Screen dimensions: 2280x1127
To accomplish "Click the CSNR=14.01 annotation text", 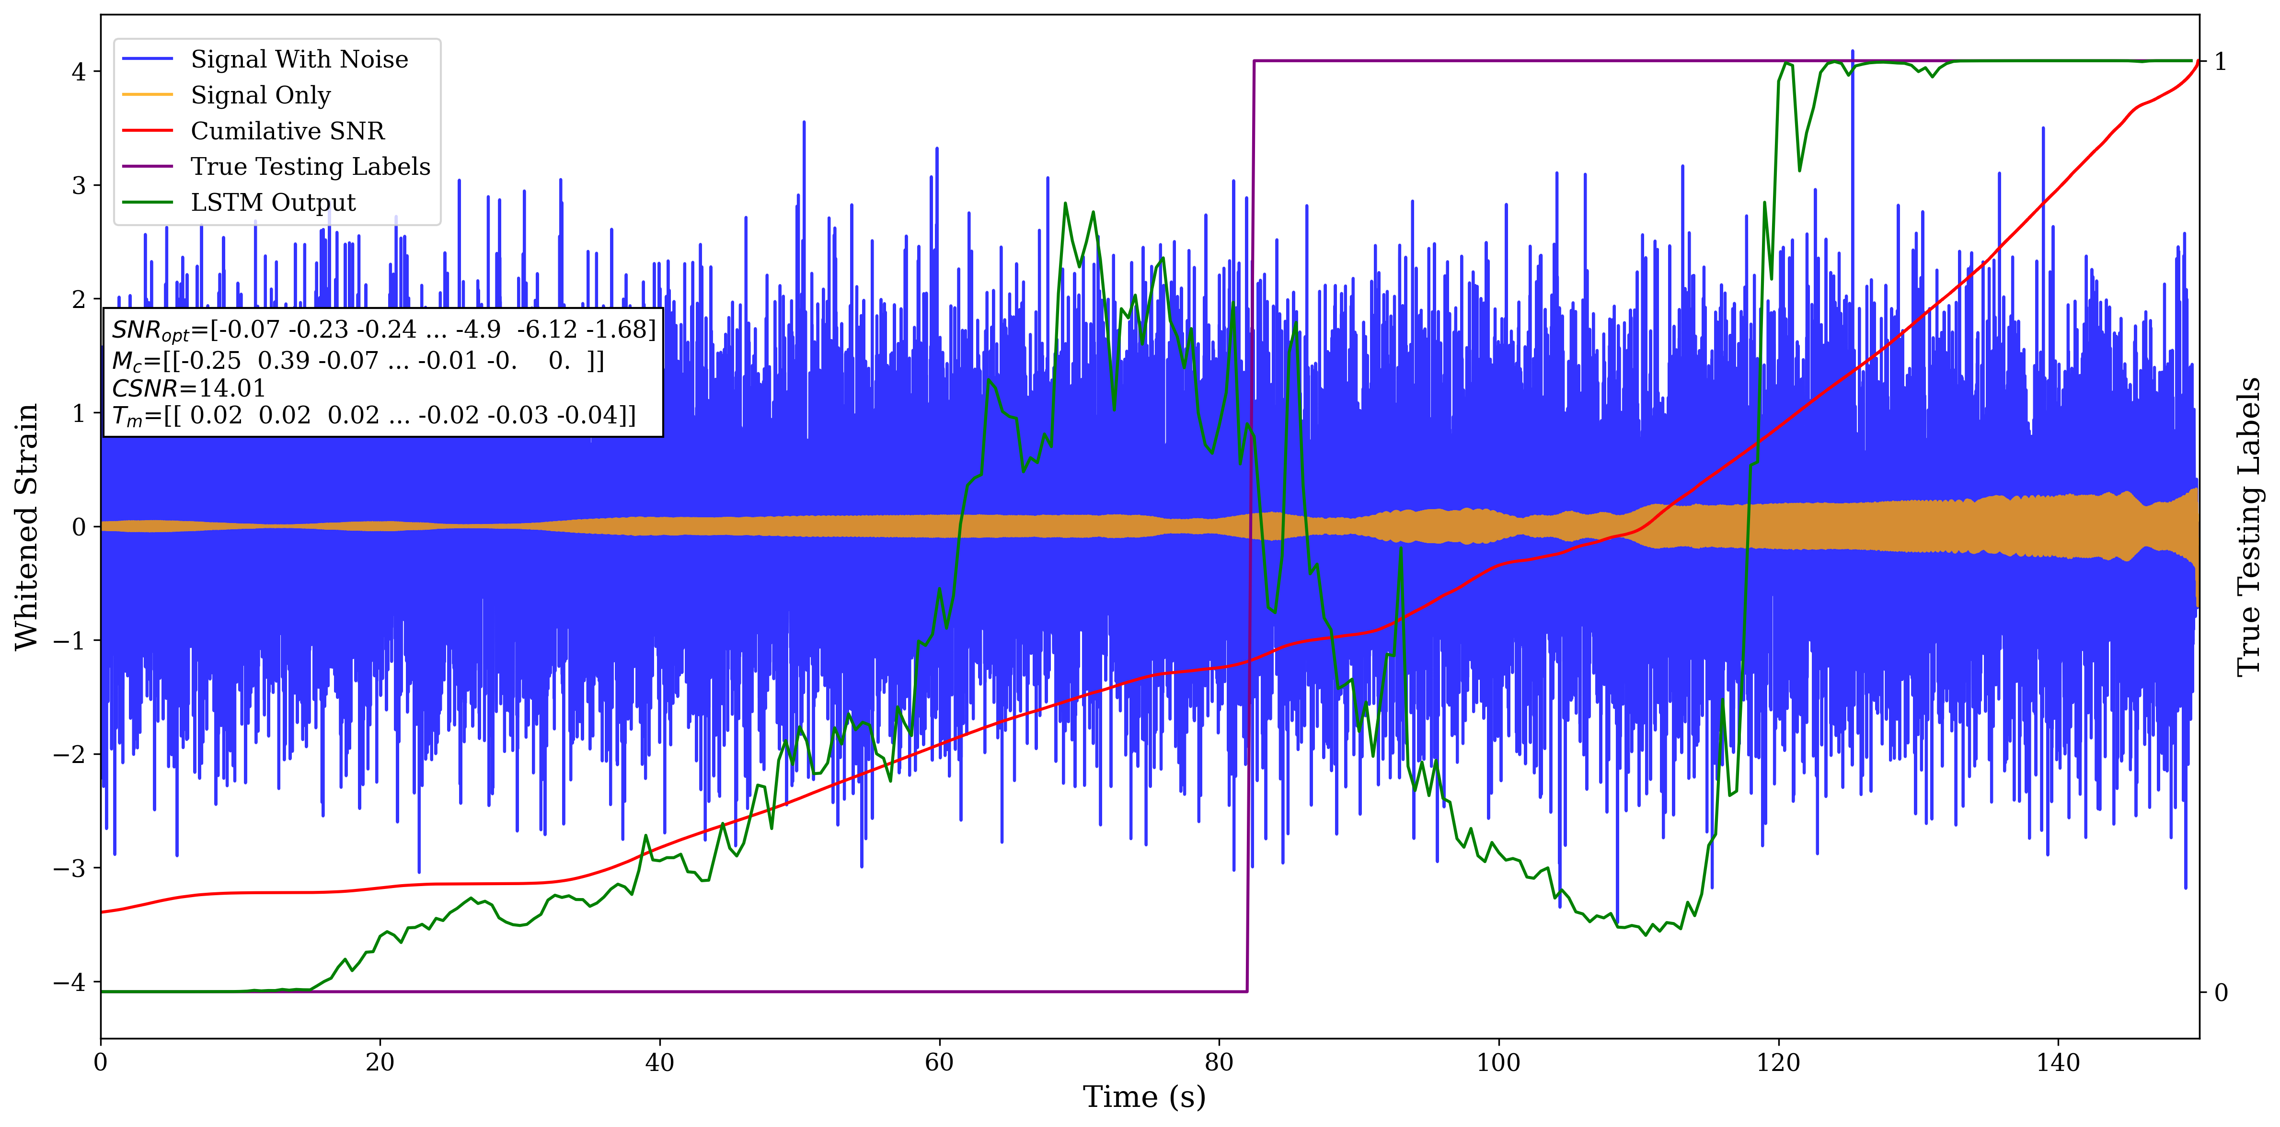I will pyautogui.click(x=188, y=388).
